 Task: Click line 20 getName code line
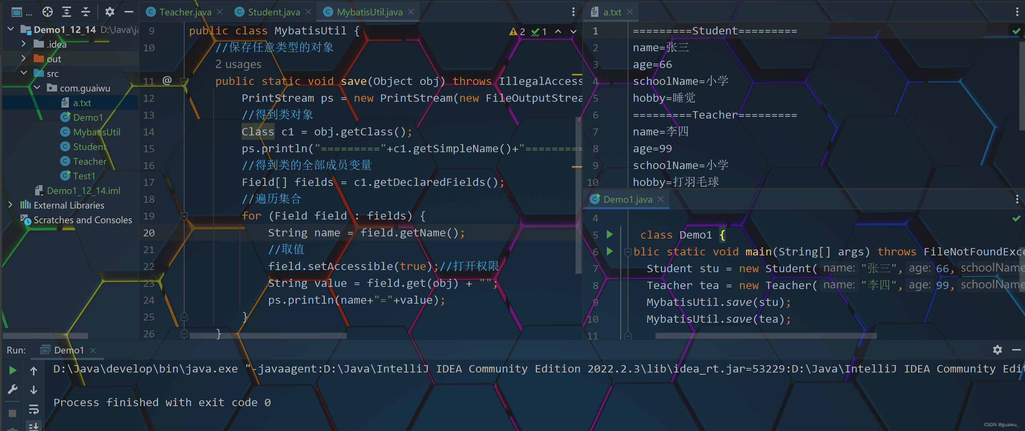[x=366, y=233]
